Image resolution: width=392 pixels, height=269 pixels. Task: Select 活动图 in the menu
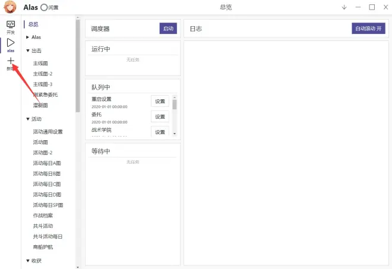[x=40, y=143]
